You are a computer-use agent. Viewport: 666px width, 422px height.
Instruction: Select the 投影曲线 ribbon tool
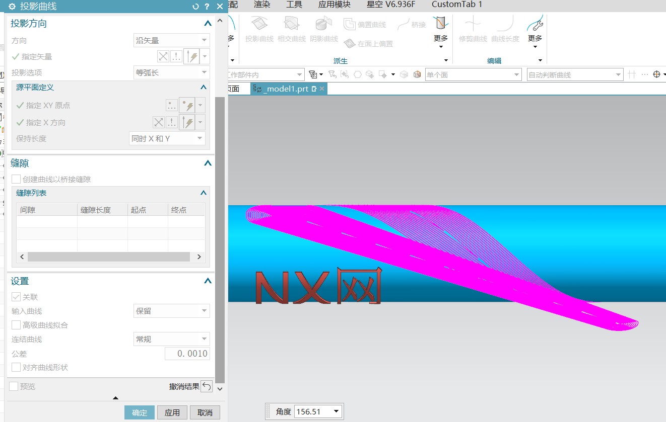coord(259,29)
